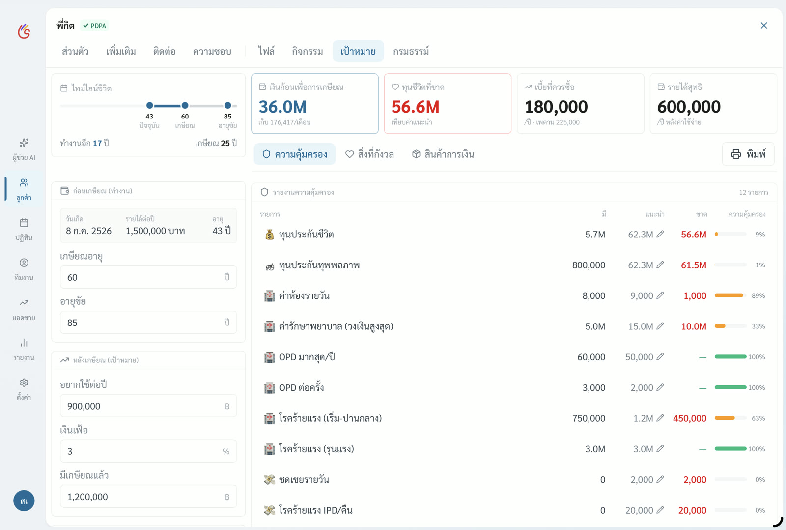Open the กรมธรรม์ tab
The image size is (786, 530).
coord(411,51)
